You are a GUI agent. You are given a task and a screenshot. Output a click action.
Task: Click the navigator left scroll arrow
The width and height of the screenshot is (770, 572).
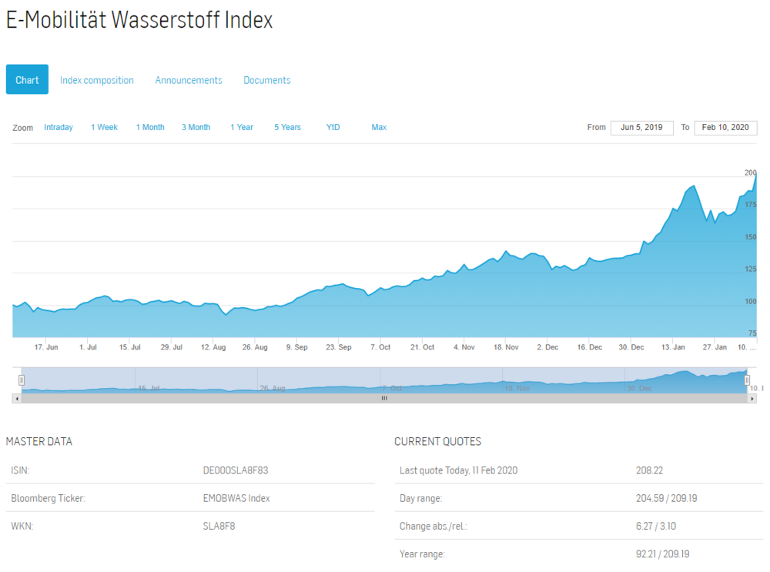tap(17, 399)
